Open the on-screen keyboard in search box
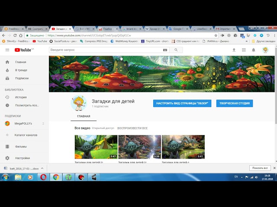277x207 pixels. (164, 50)
